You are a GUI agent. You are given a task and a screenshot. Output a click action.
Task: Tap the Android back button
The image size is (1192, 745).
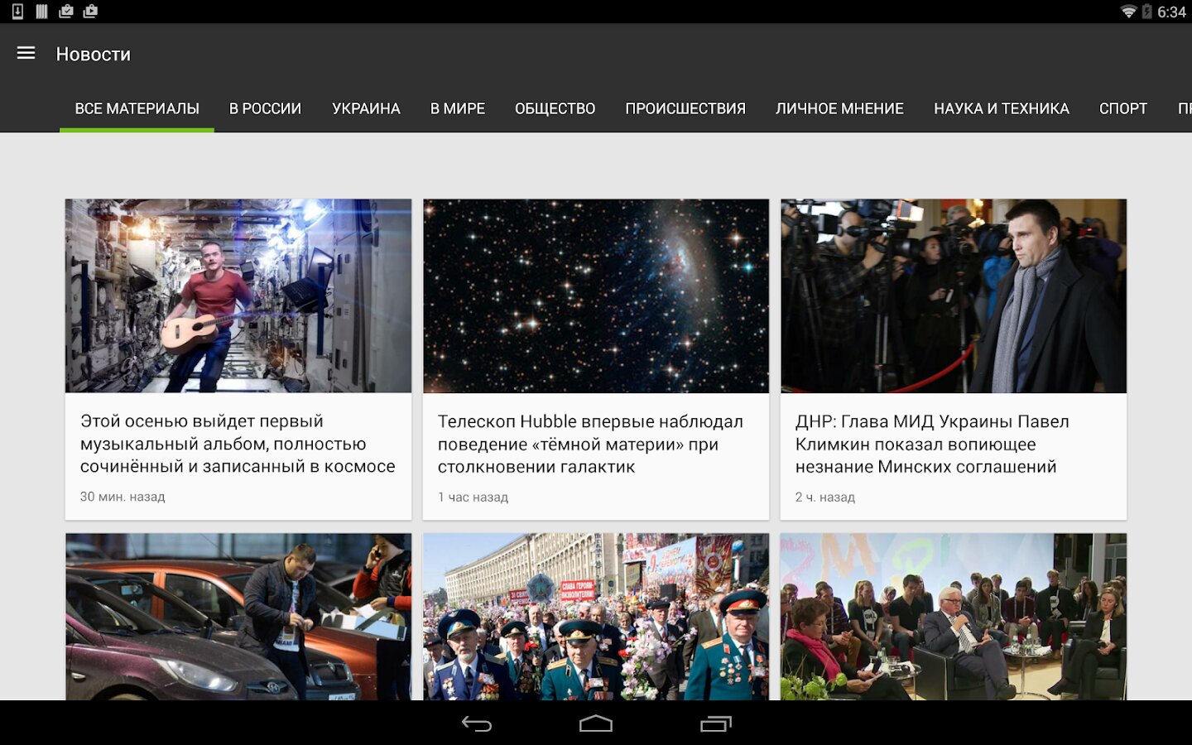pyautogui.click(x=477, y=724)
